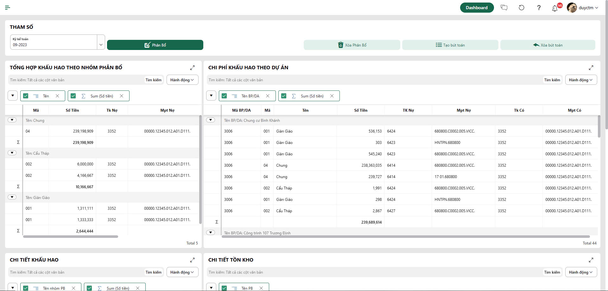This screenshot has width=608, height=291.
Task: Remove the Tên nhóm PB chip
Action: coord(73,288)
